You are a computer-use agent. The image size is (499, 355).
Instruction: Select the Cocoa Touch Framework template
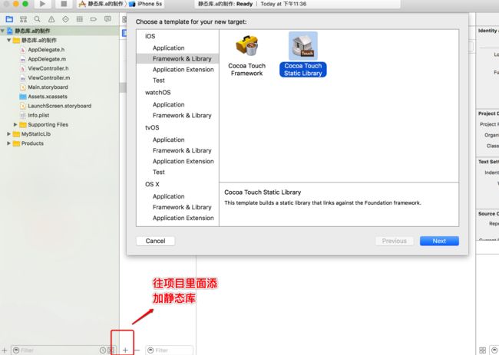point(246,55)
